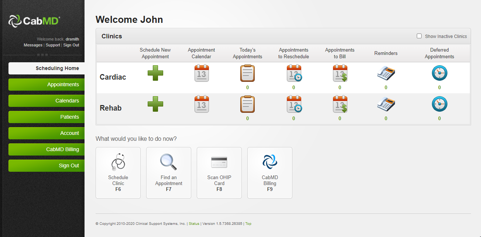Image resolution: width=481 pixels, height=237 pixels.
Task: Click the Schedule Clinic F6 tile
Action: [118, 172]
